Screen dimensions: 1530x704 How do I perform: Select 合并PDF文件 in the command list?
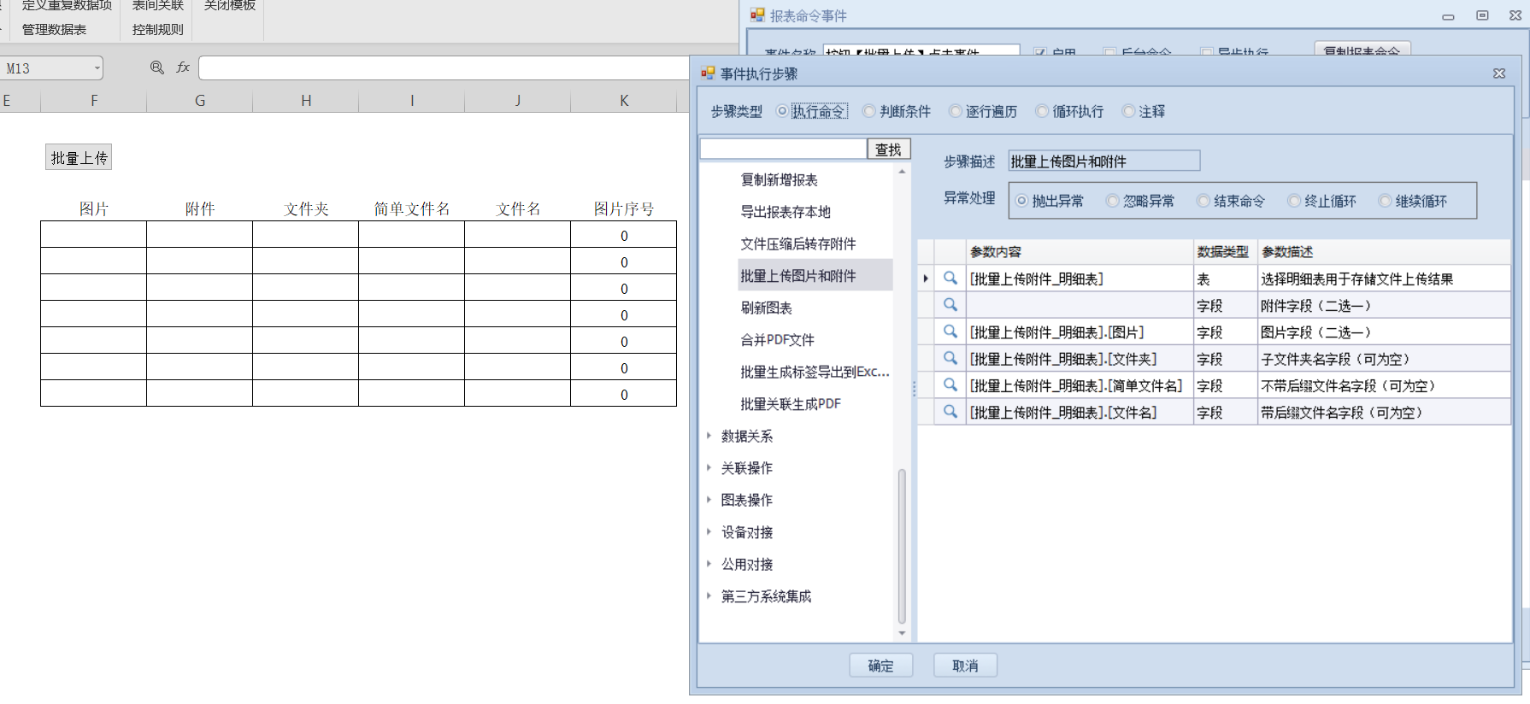point(777,340)
